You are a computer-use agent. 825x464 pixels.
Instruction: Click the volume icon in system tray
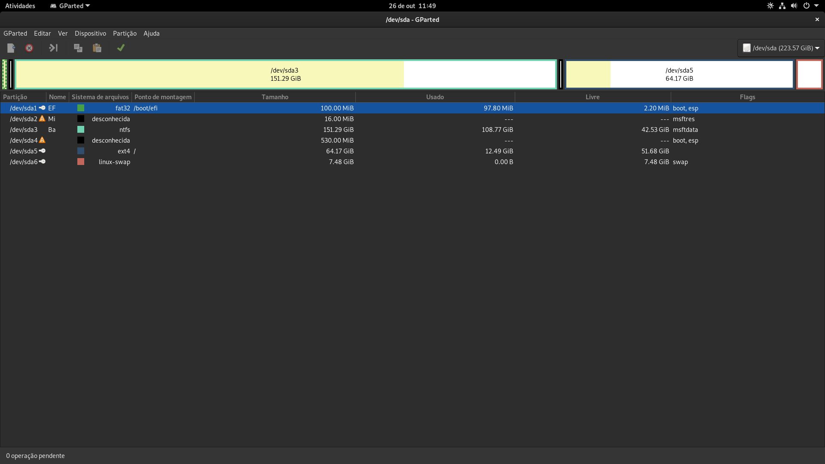tap(794, 6)
